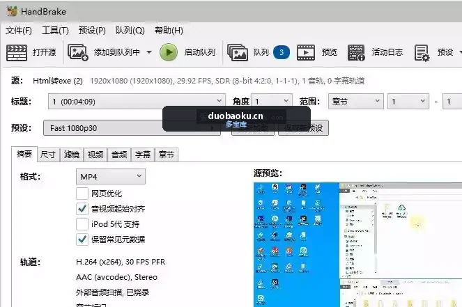Click the 预设 toolbar label
The image size is (462, 307).
point(445,52)
